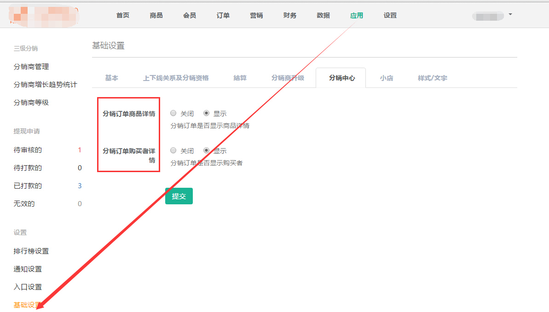Go to 首页 in top navigation
Image resolution: width=549 pixels, height=312 pixels.
tap(123, 16)
